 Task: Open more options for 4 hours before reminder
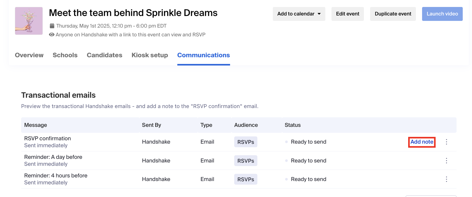(x=447, y=179)
